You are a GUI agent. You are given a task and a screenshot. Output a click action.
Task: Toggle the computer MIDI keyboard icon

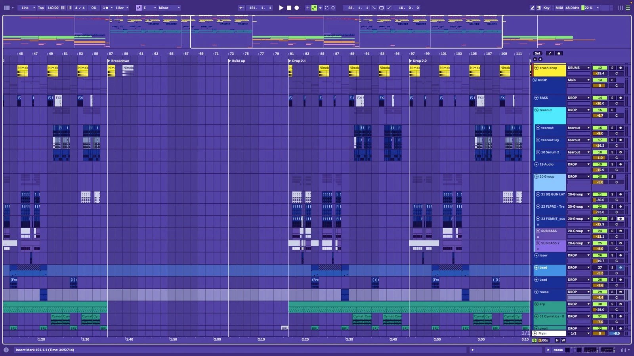tap(539, 8)
